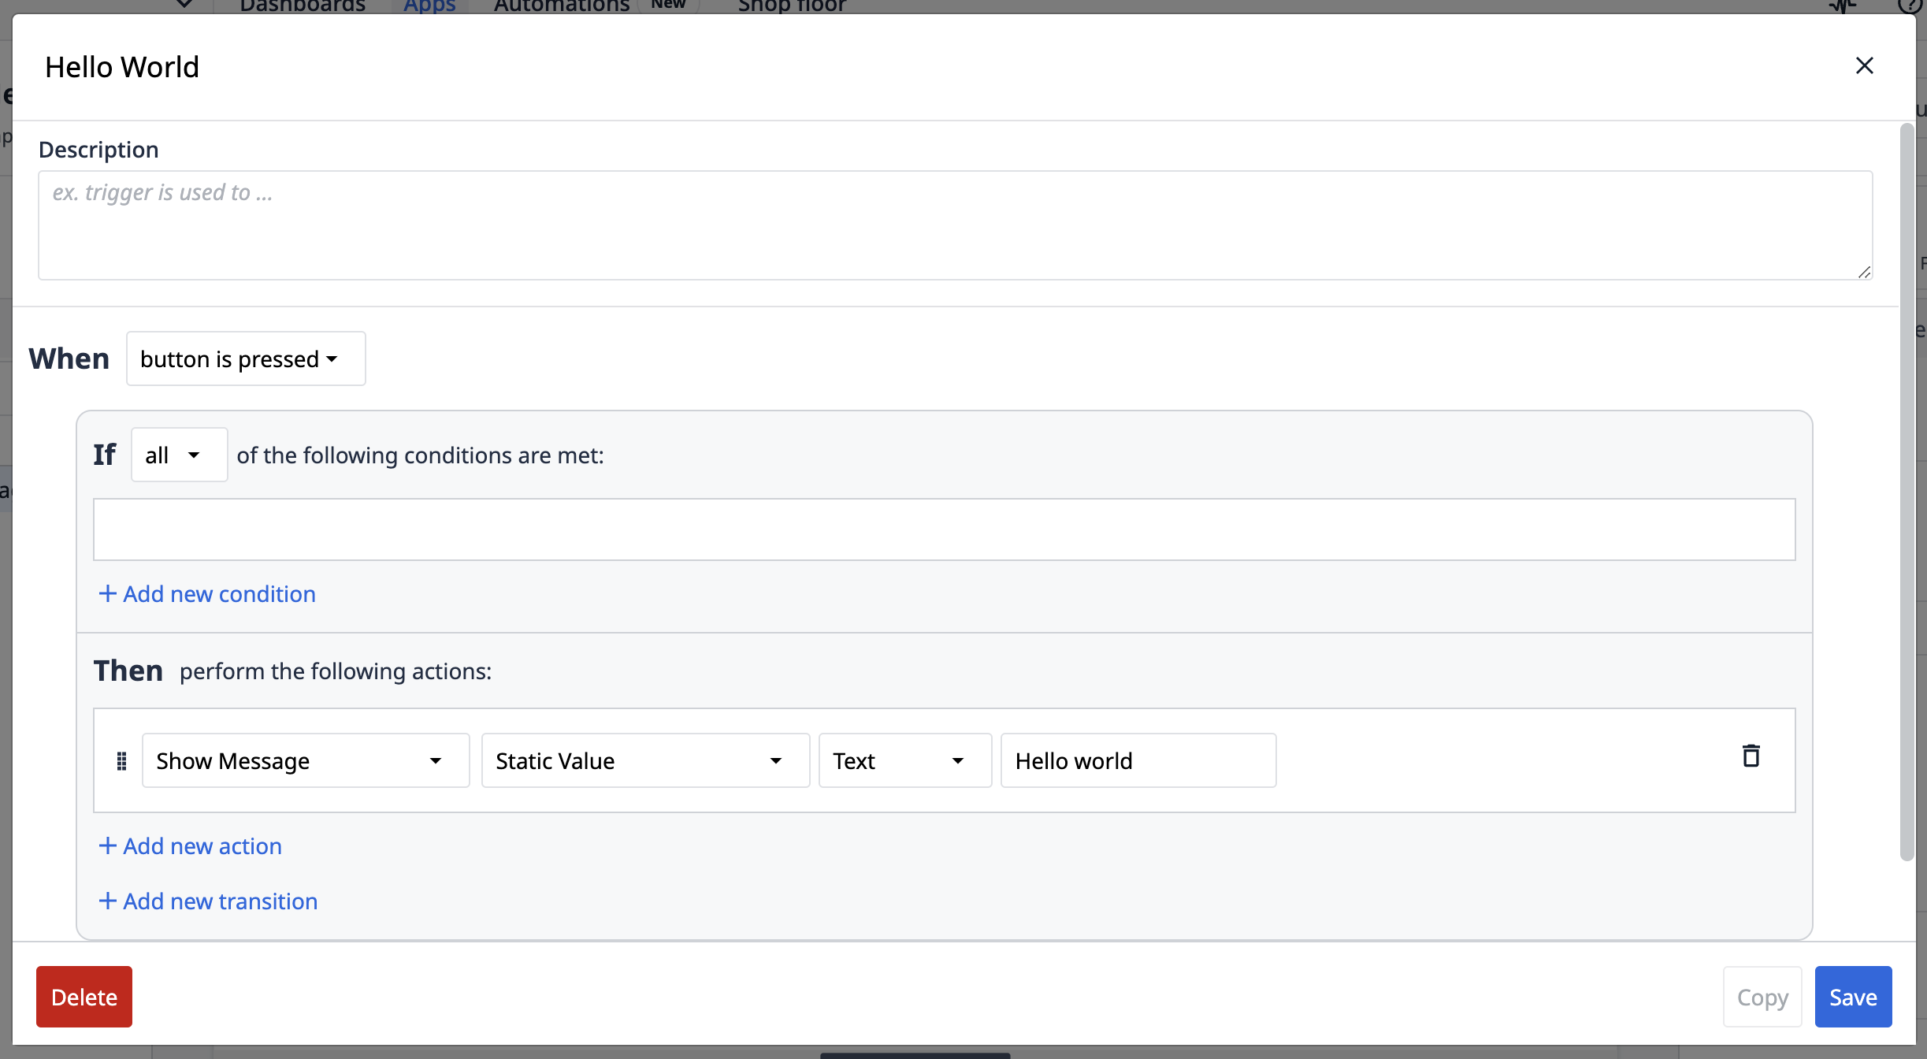Open the help icon in the top right corner

pos(1911,6)
